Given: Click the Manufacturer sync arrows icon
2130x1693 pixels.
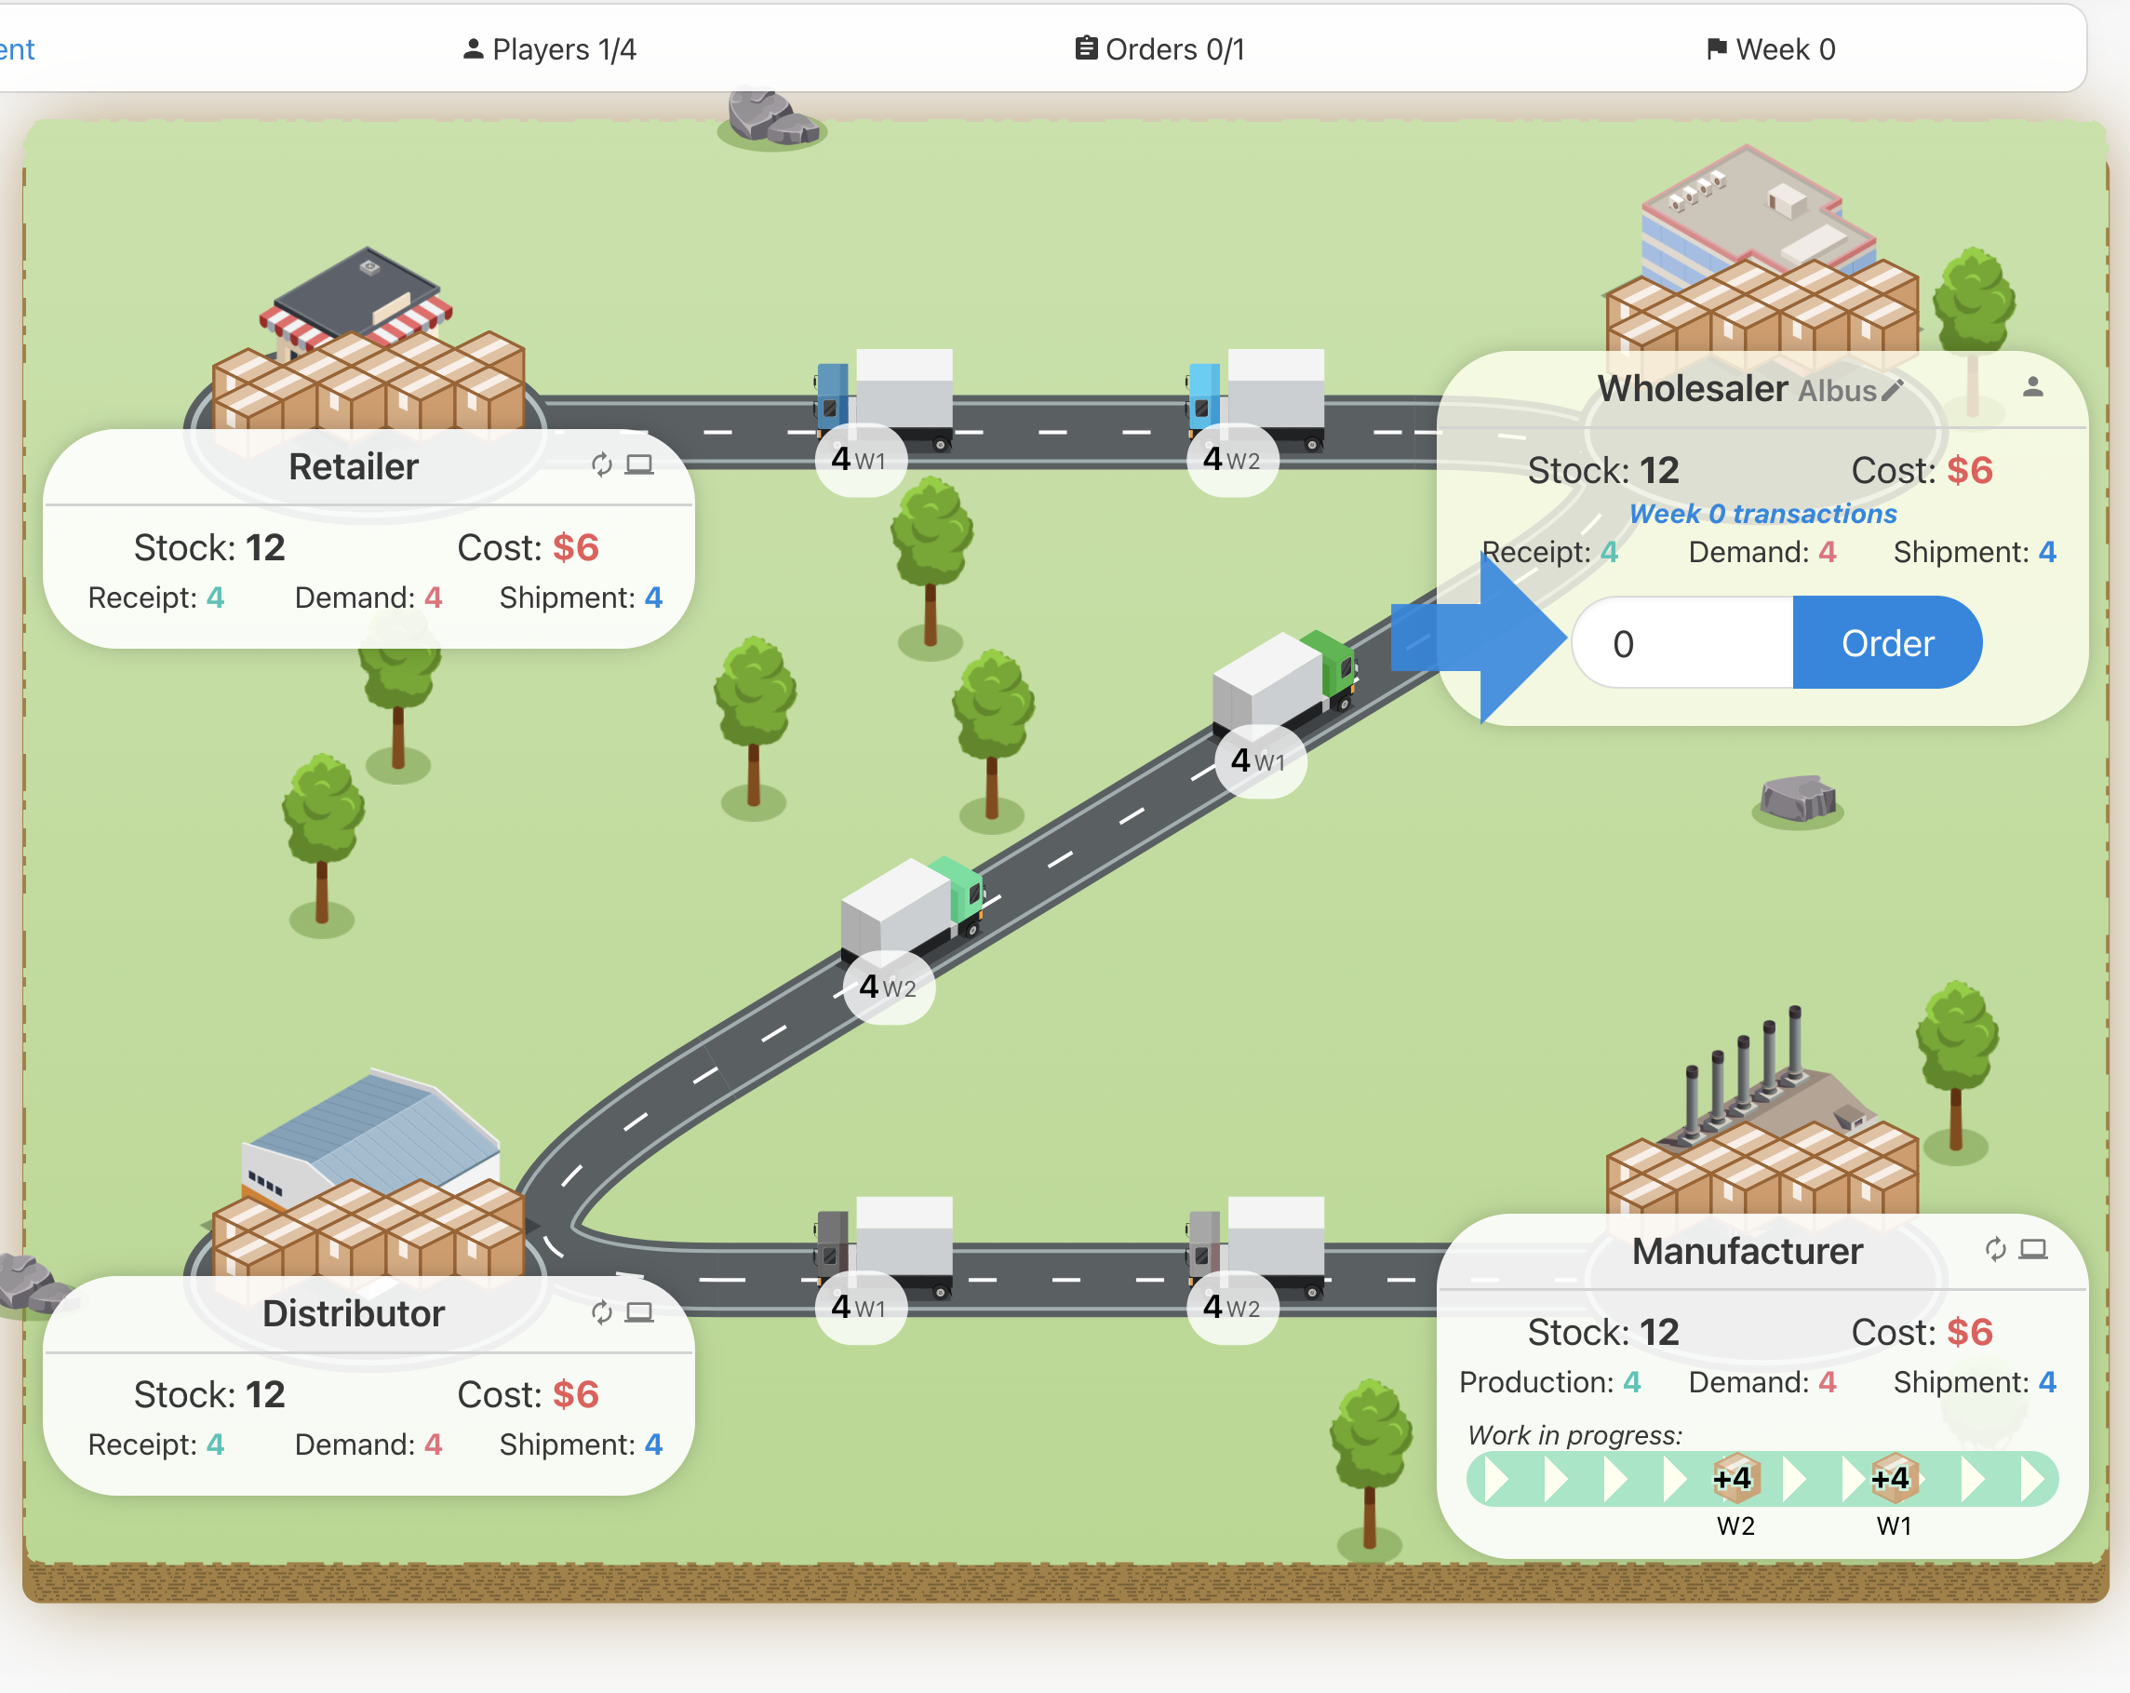Looking at the screenshot, I should tap(1995, 1249).
